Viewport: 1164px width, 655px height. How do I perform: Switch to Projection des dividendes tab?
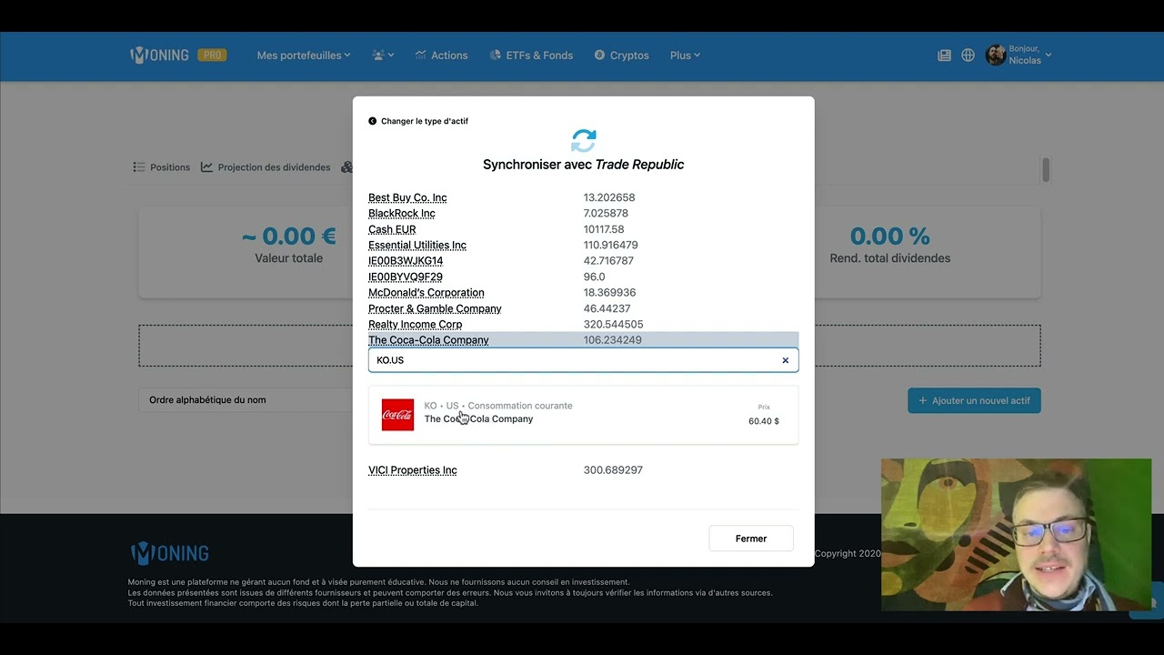[x=266, y=167]
